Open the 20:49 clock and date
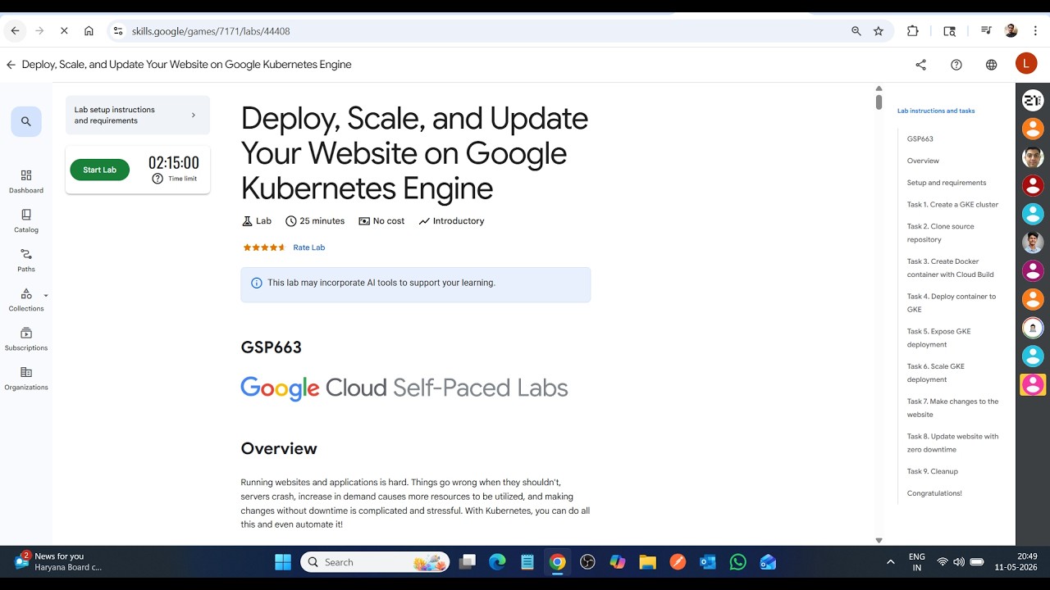The width and height of the screenshot is (1050, 590). (1016, 562)
